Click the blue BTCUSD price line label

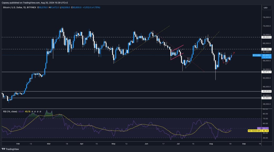pyautogui.click(x=257, y=55)
